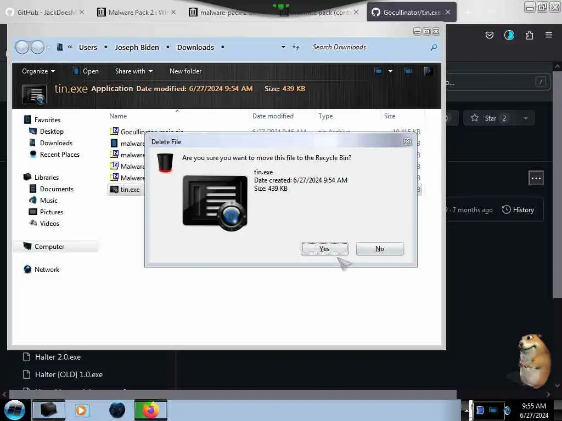Open Halter [OLD] 1.0.exe in GitHub list

coord(69,374)
